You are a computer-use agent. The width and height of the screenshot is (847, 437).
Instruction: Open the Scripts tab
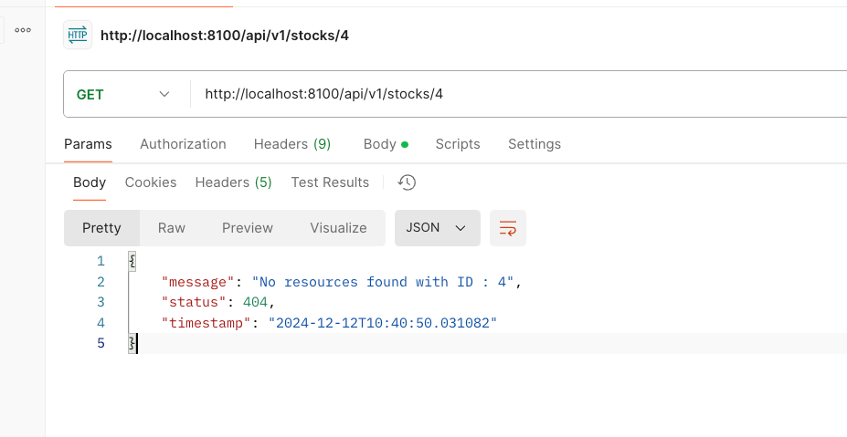click(x=458, y=144)
